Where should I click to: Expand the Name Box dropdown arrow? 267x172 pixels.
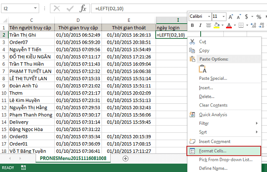pos(35,8)
